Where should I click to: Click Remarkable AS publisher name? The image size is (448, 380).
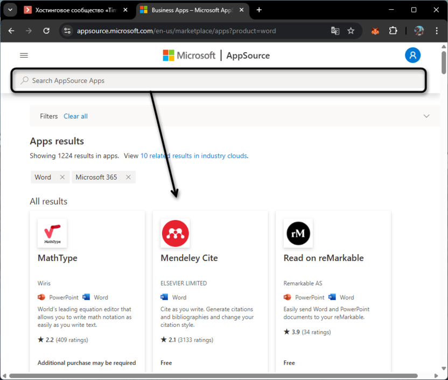303,283
